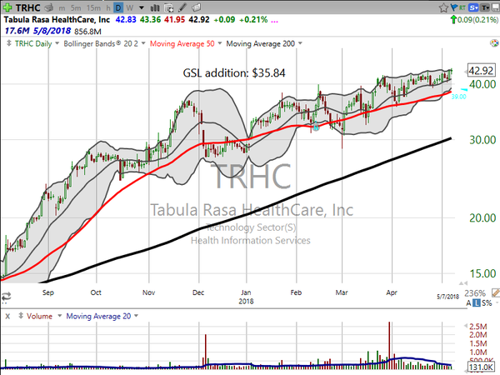Expand the time frame dropdown arrow

click(x=142, y=7)
